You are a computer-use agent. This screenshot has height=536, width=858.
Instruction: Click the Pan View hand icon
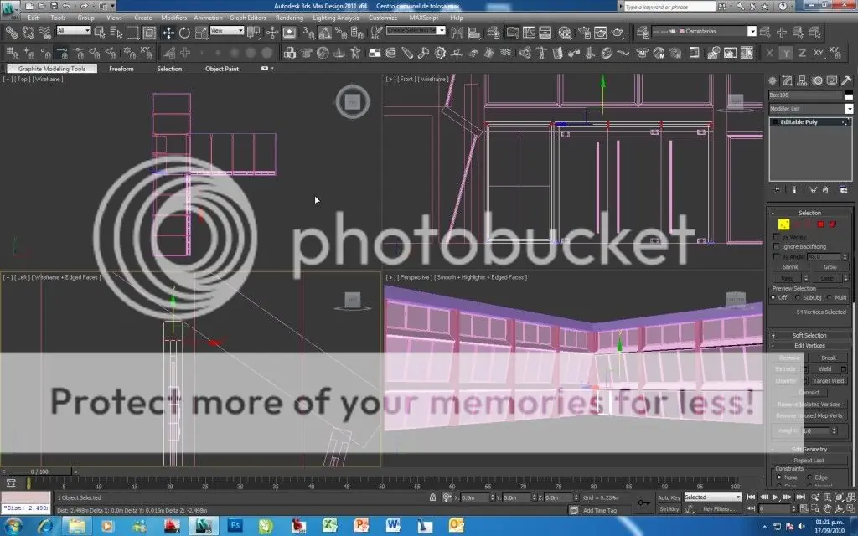coord(827,508)
